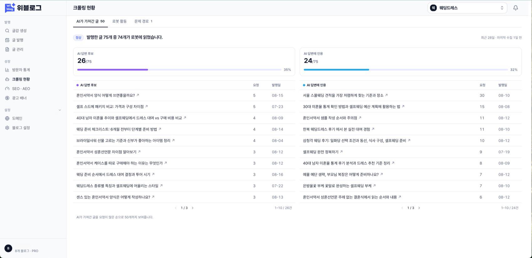The width and height of the screenshot is (532, 258).
Task: Open the 웨딩드레스 blog selector dropdown
Action: (x=467, y=8)
